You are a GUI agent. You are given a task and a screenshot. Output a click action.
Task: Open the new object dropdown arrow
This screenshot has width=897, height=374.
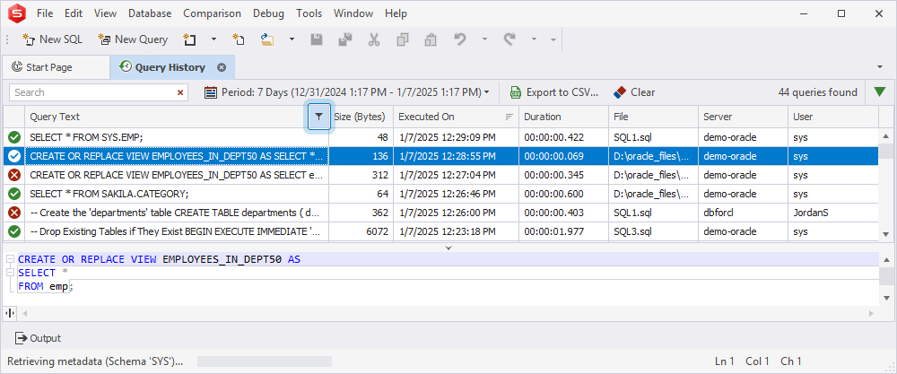(214, 39)
